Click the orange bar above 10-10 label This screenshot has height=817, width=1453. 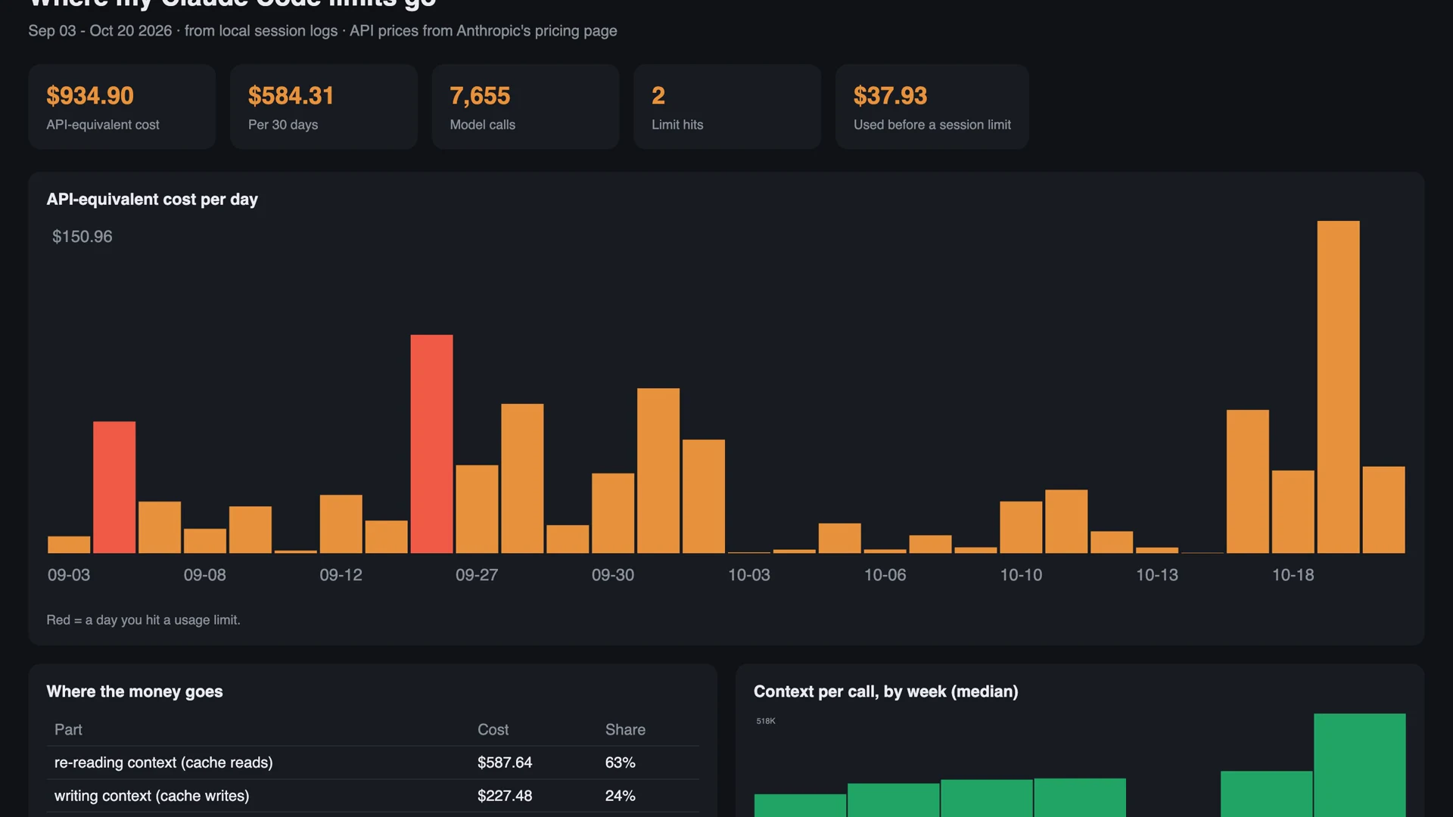[x=1021, y=527]
